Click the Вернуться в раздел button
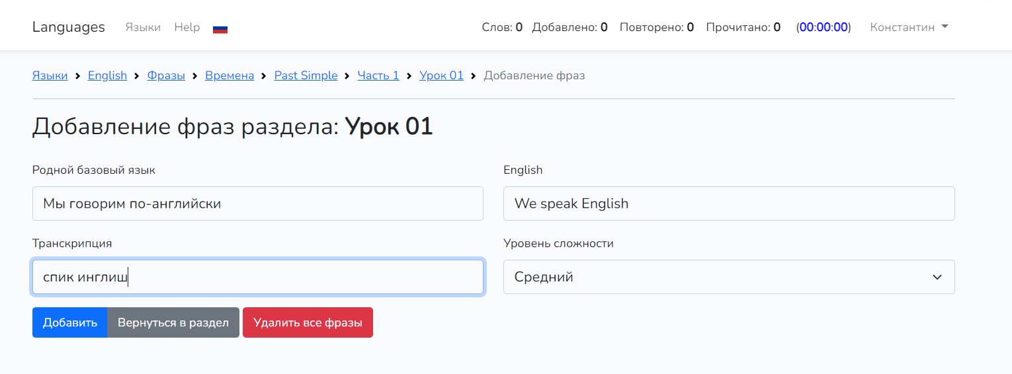The height and width of the screenshot is (374, 1012). click(x=173, y=322)
